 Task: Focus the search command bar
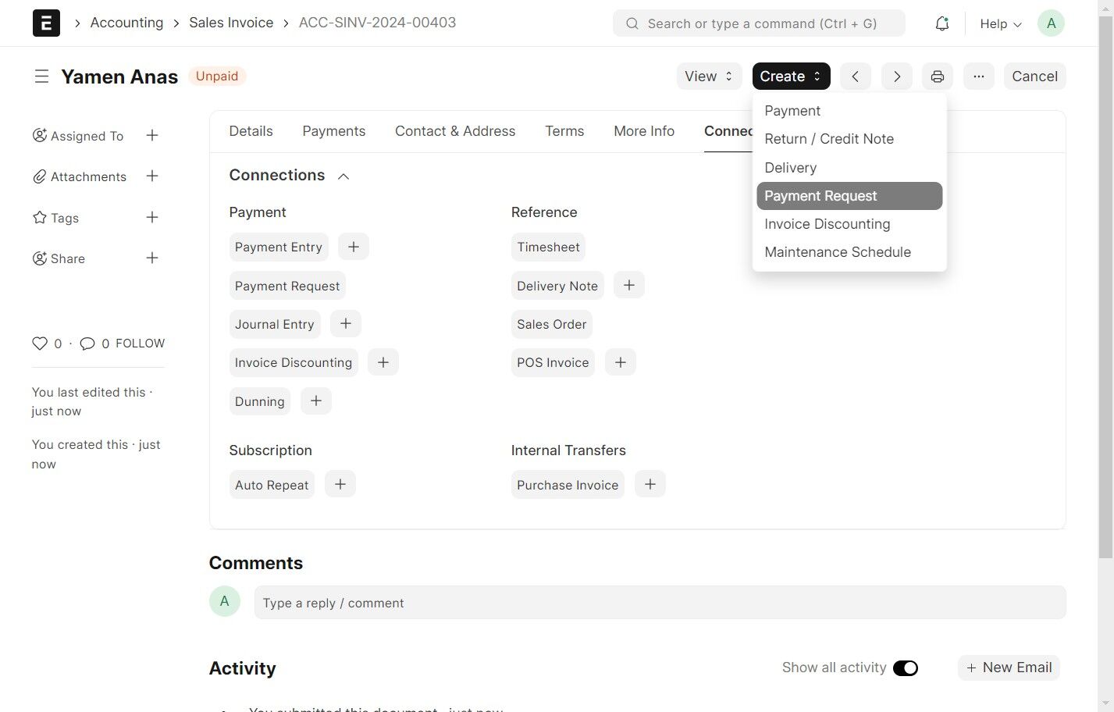coord(759,23)
